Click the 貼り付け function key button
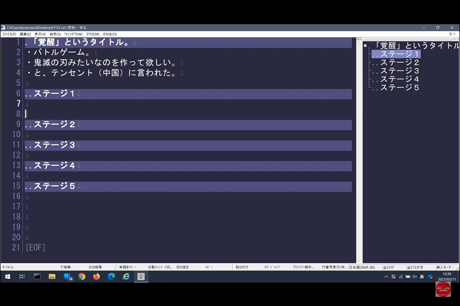460x306 pixels. (242, 267)
